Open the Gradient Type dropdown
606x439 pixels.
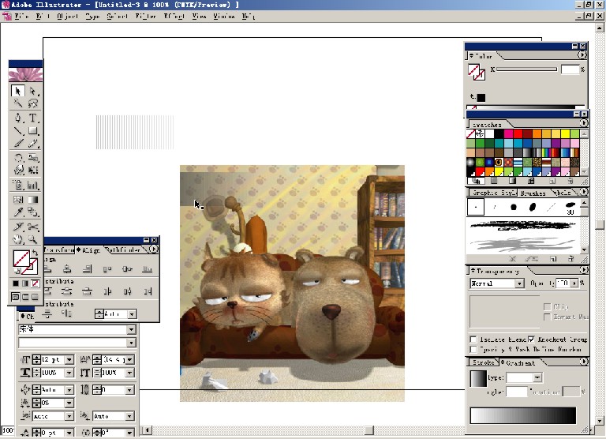537,377
